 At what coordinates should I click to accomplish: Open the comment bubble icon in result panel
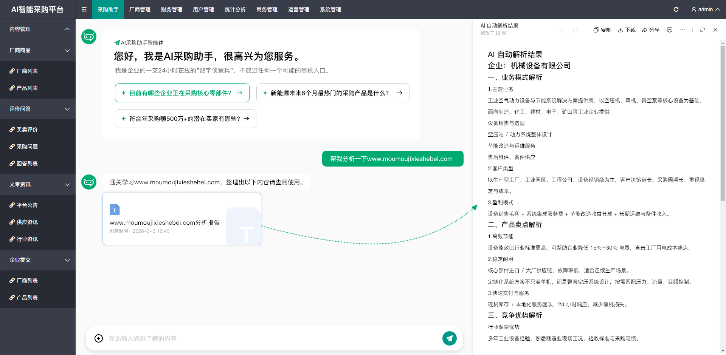pos(670,30)
